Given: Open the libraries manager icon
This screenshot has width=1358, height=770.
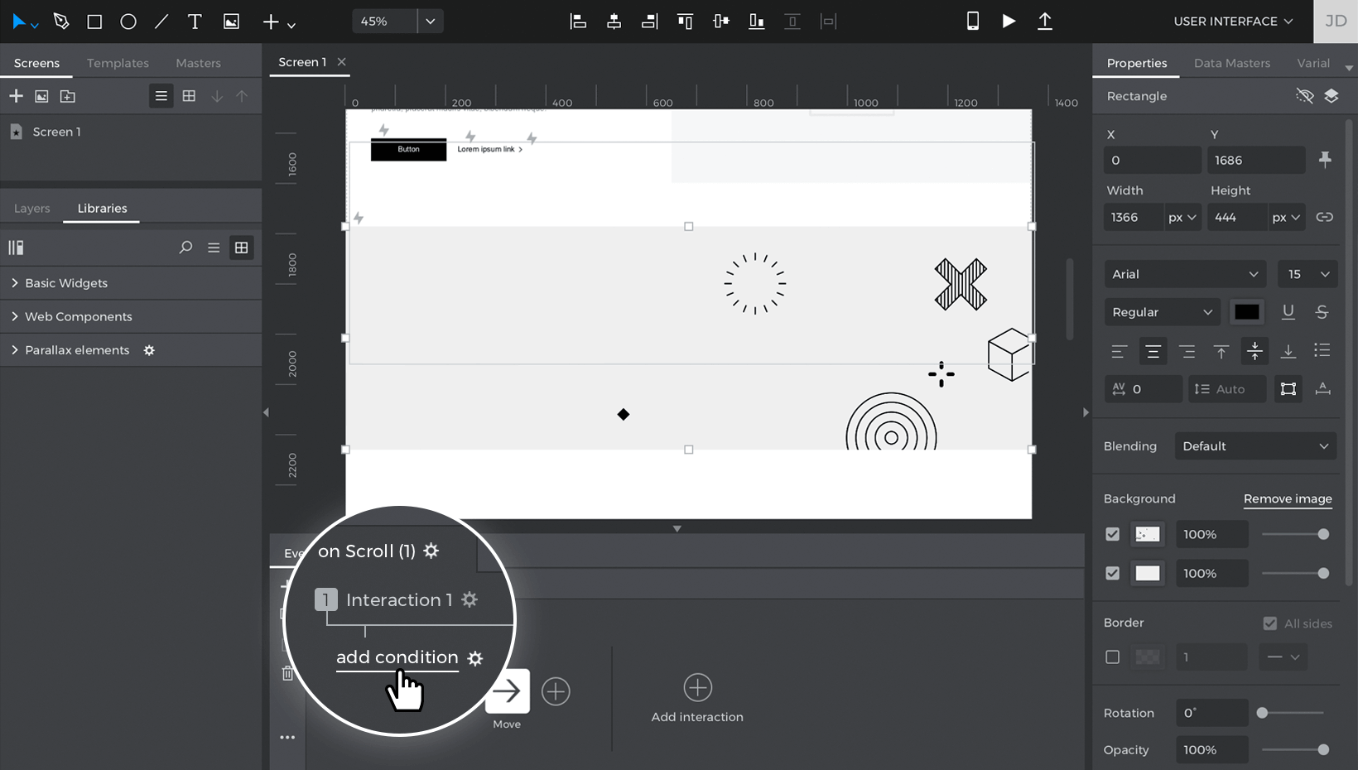Looking at the screenshot, I should point(16,248).
